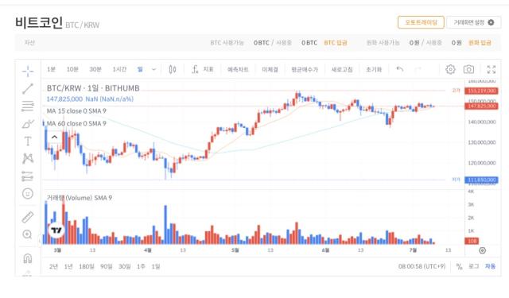Screen dimensions: 509x298
Task: Select the 90일 date range
Action: click(x=106, y=266)
